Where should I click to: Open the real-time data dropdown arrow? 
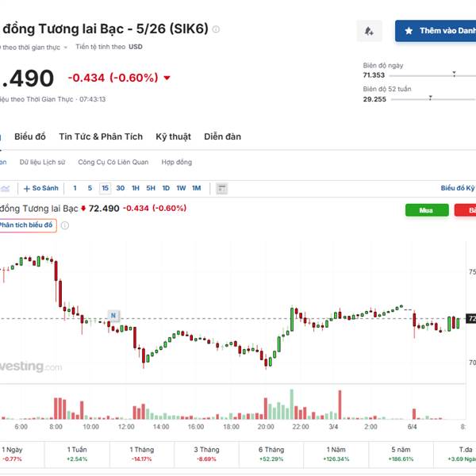(x=65, y=48)
